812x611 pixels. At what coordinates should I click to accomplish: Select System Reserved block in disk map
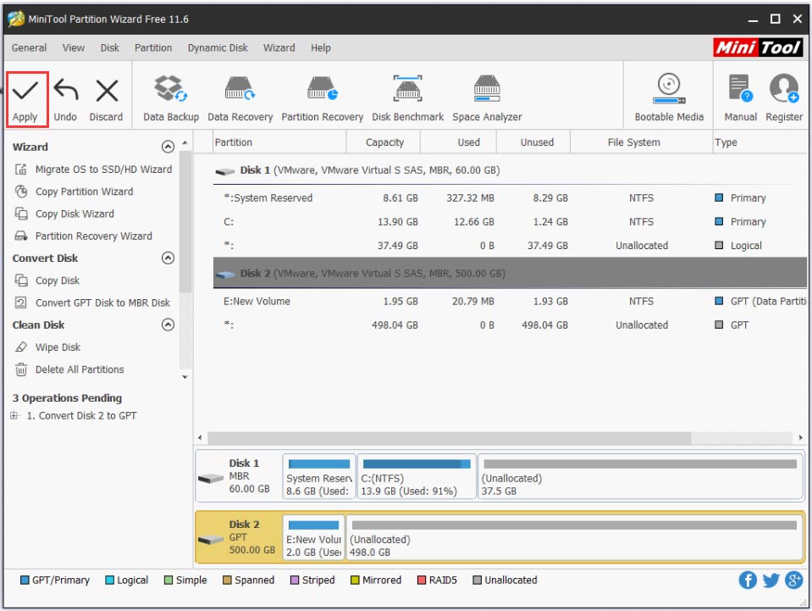[318, 477]
